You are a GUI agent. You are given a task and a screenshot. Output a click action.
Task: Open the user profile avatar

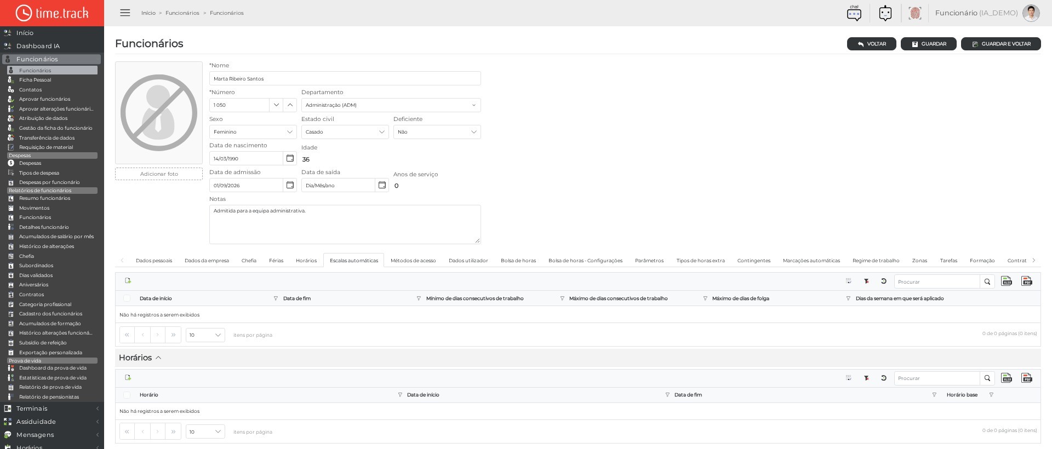pos(1031,13)
